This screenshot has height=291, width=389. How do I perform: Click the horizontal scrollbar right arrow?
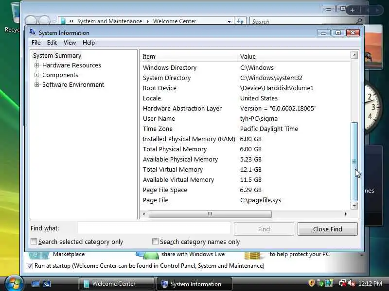[346, 214]
